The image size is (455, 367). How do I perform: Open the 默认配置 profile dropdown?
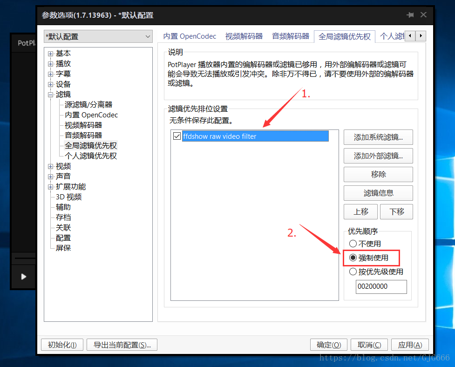point(98,36)
